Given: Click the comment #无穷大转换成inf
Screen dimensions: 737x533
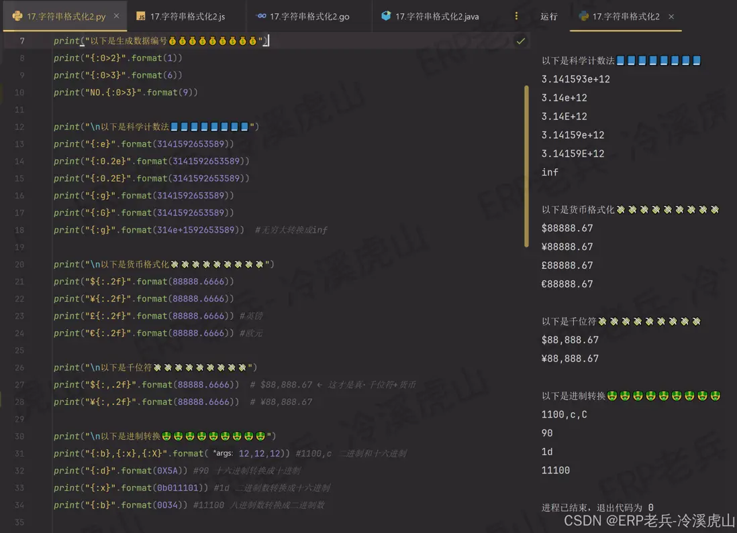Looking at the screenshot, I should [291, 230].
